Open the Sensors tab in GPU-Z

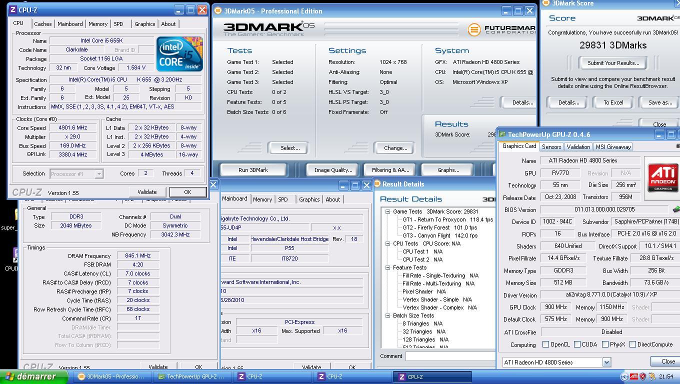click(x=551, y=147)
